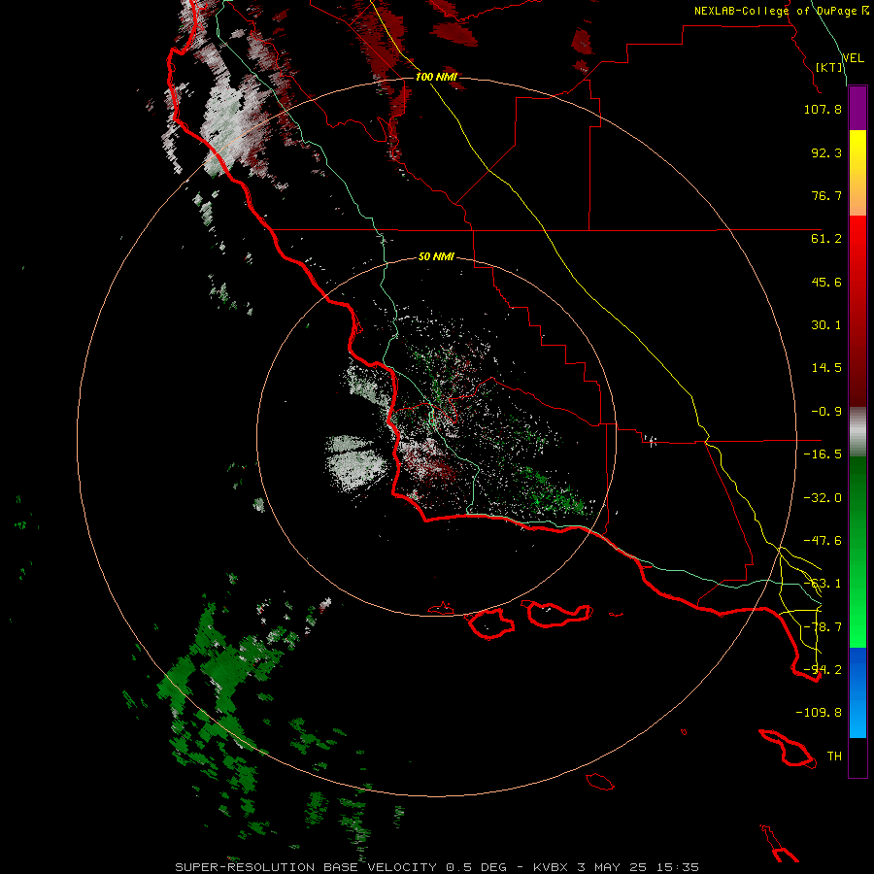Screen dimensions: 874x874
Task: Pick the blue segment of velocity color bar
Action: point(857,669)
